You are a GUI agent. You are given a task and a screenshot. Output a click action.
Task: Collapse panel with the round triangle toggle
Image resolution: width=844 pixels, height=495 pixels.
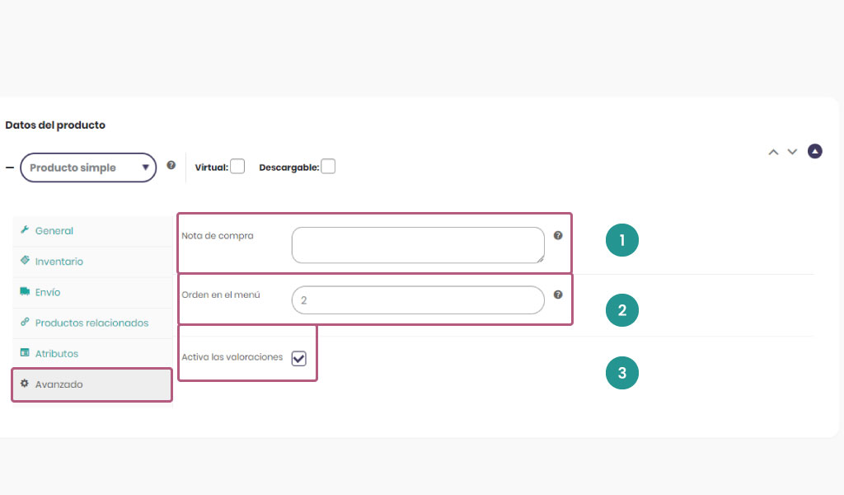[x=815, y=151]
